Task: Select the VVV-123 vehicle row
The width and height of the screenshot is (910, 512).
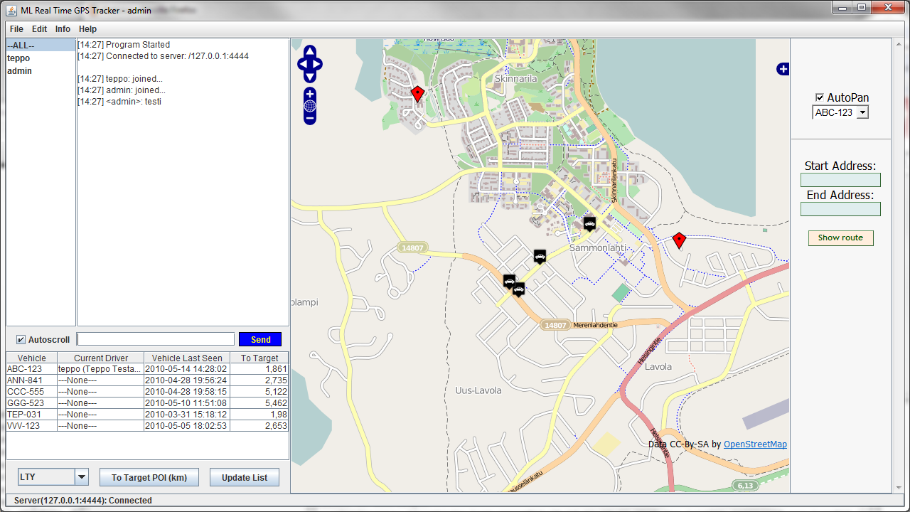Action: (x=147, y=426)
